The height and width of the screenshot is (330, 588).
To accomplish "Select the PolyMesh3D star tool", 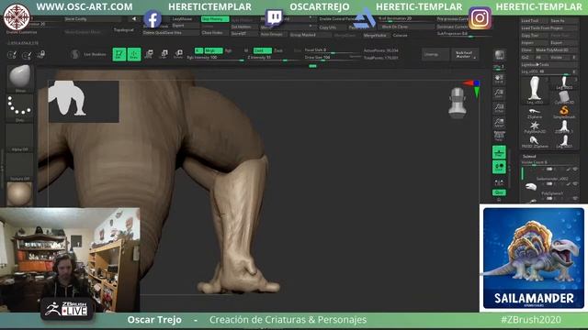I will (535, 126).
